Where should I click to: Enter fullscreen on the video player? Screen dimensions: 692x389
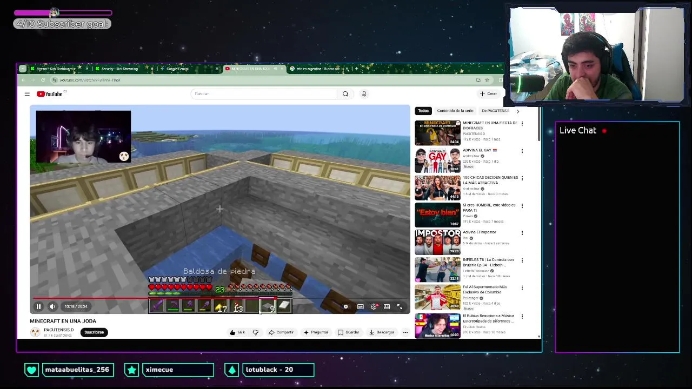click(x=400, y=306)
